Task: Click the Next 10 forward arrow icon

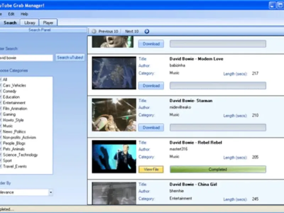Action: point(147,31)
